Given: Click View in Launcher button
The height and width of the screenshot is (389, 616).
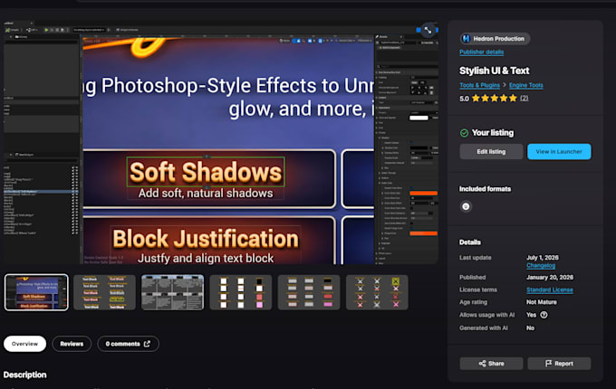Looking at the screenshot, I should click(559, 151).
